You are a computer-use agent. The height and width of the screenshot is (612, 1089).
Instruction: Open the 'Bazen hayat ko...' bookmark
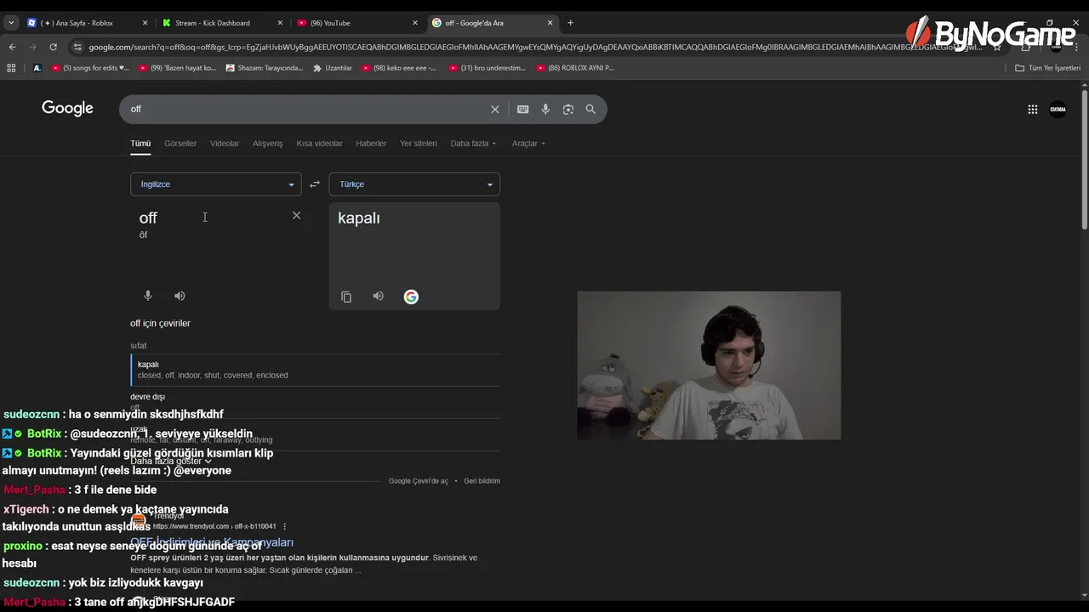coord(177,68)
